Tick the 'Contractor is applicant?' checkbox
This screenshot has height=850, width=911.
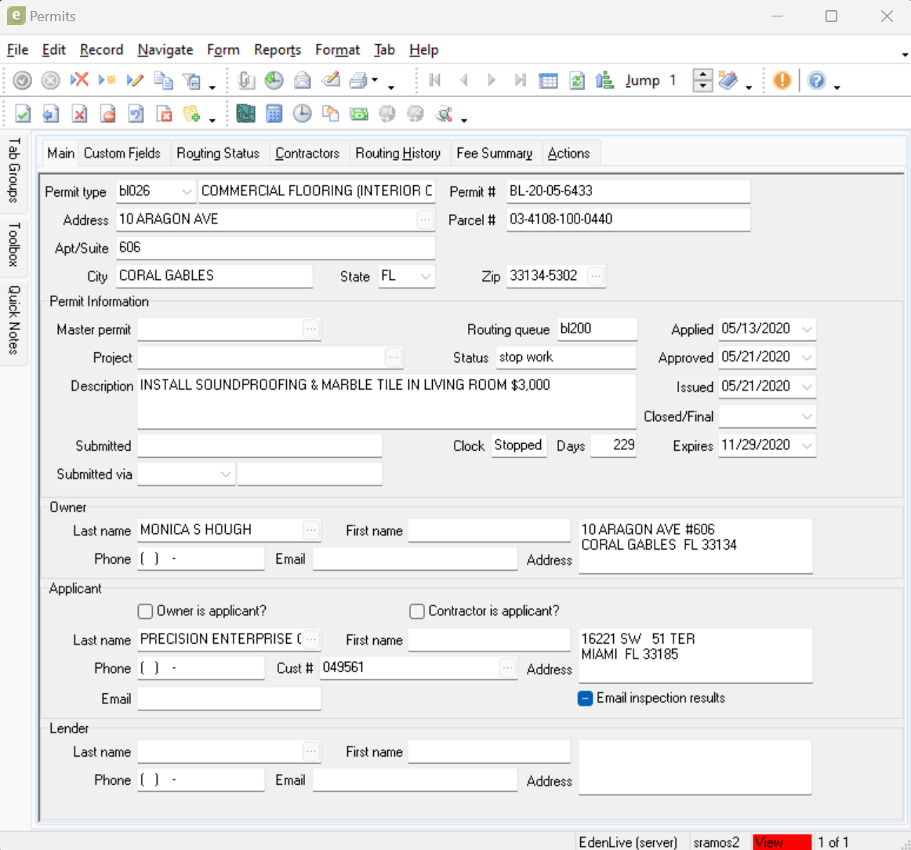[x=417, y=611]
